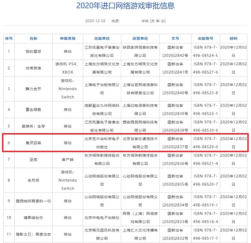Click the 申报类别 column header
Viewport: 251px width, 243px height.
[67, 38]
